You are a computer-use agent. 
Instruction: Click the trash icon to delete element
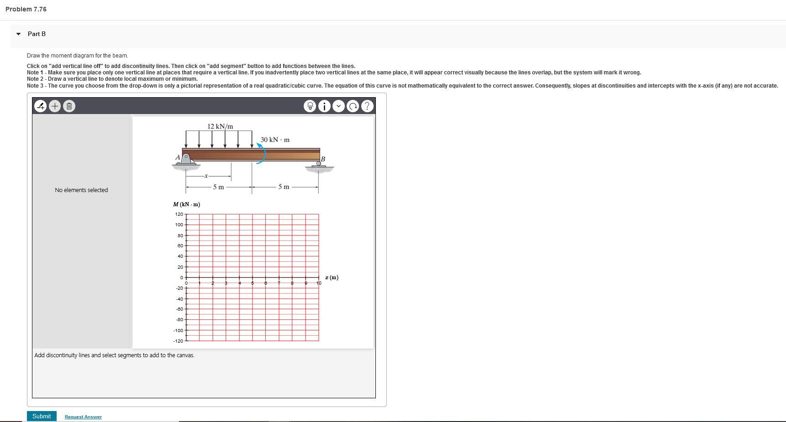coord(69,106)
